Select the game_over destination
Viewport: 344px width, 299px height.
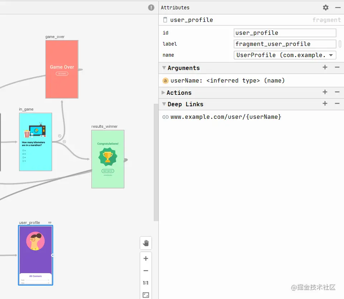pyautogui.click(x=62, y=69)
